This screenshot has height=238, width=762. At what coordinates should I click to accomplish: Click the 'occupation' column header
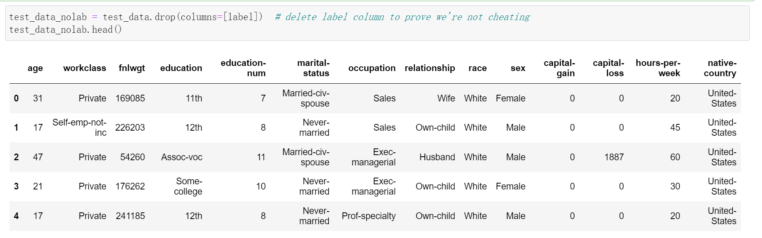click(x=371, y=68)
